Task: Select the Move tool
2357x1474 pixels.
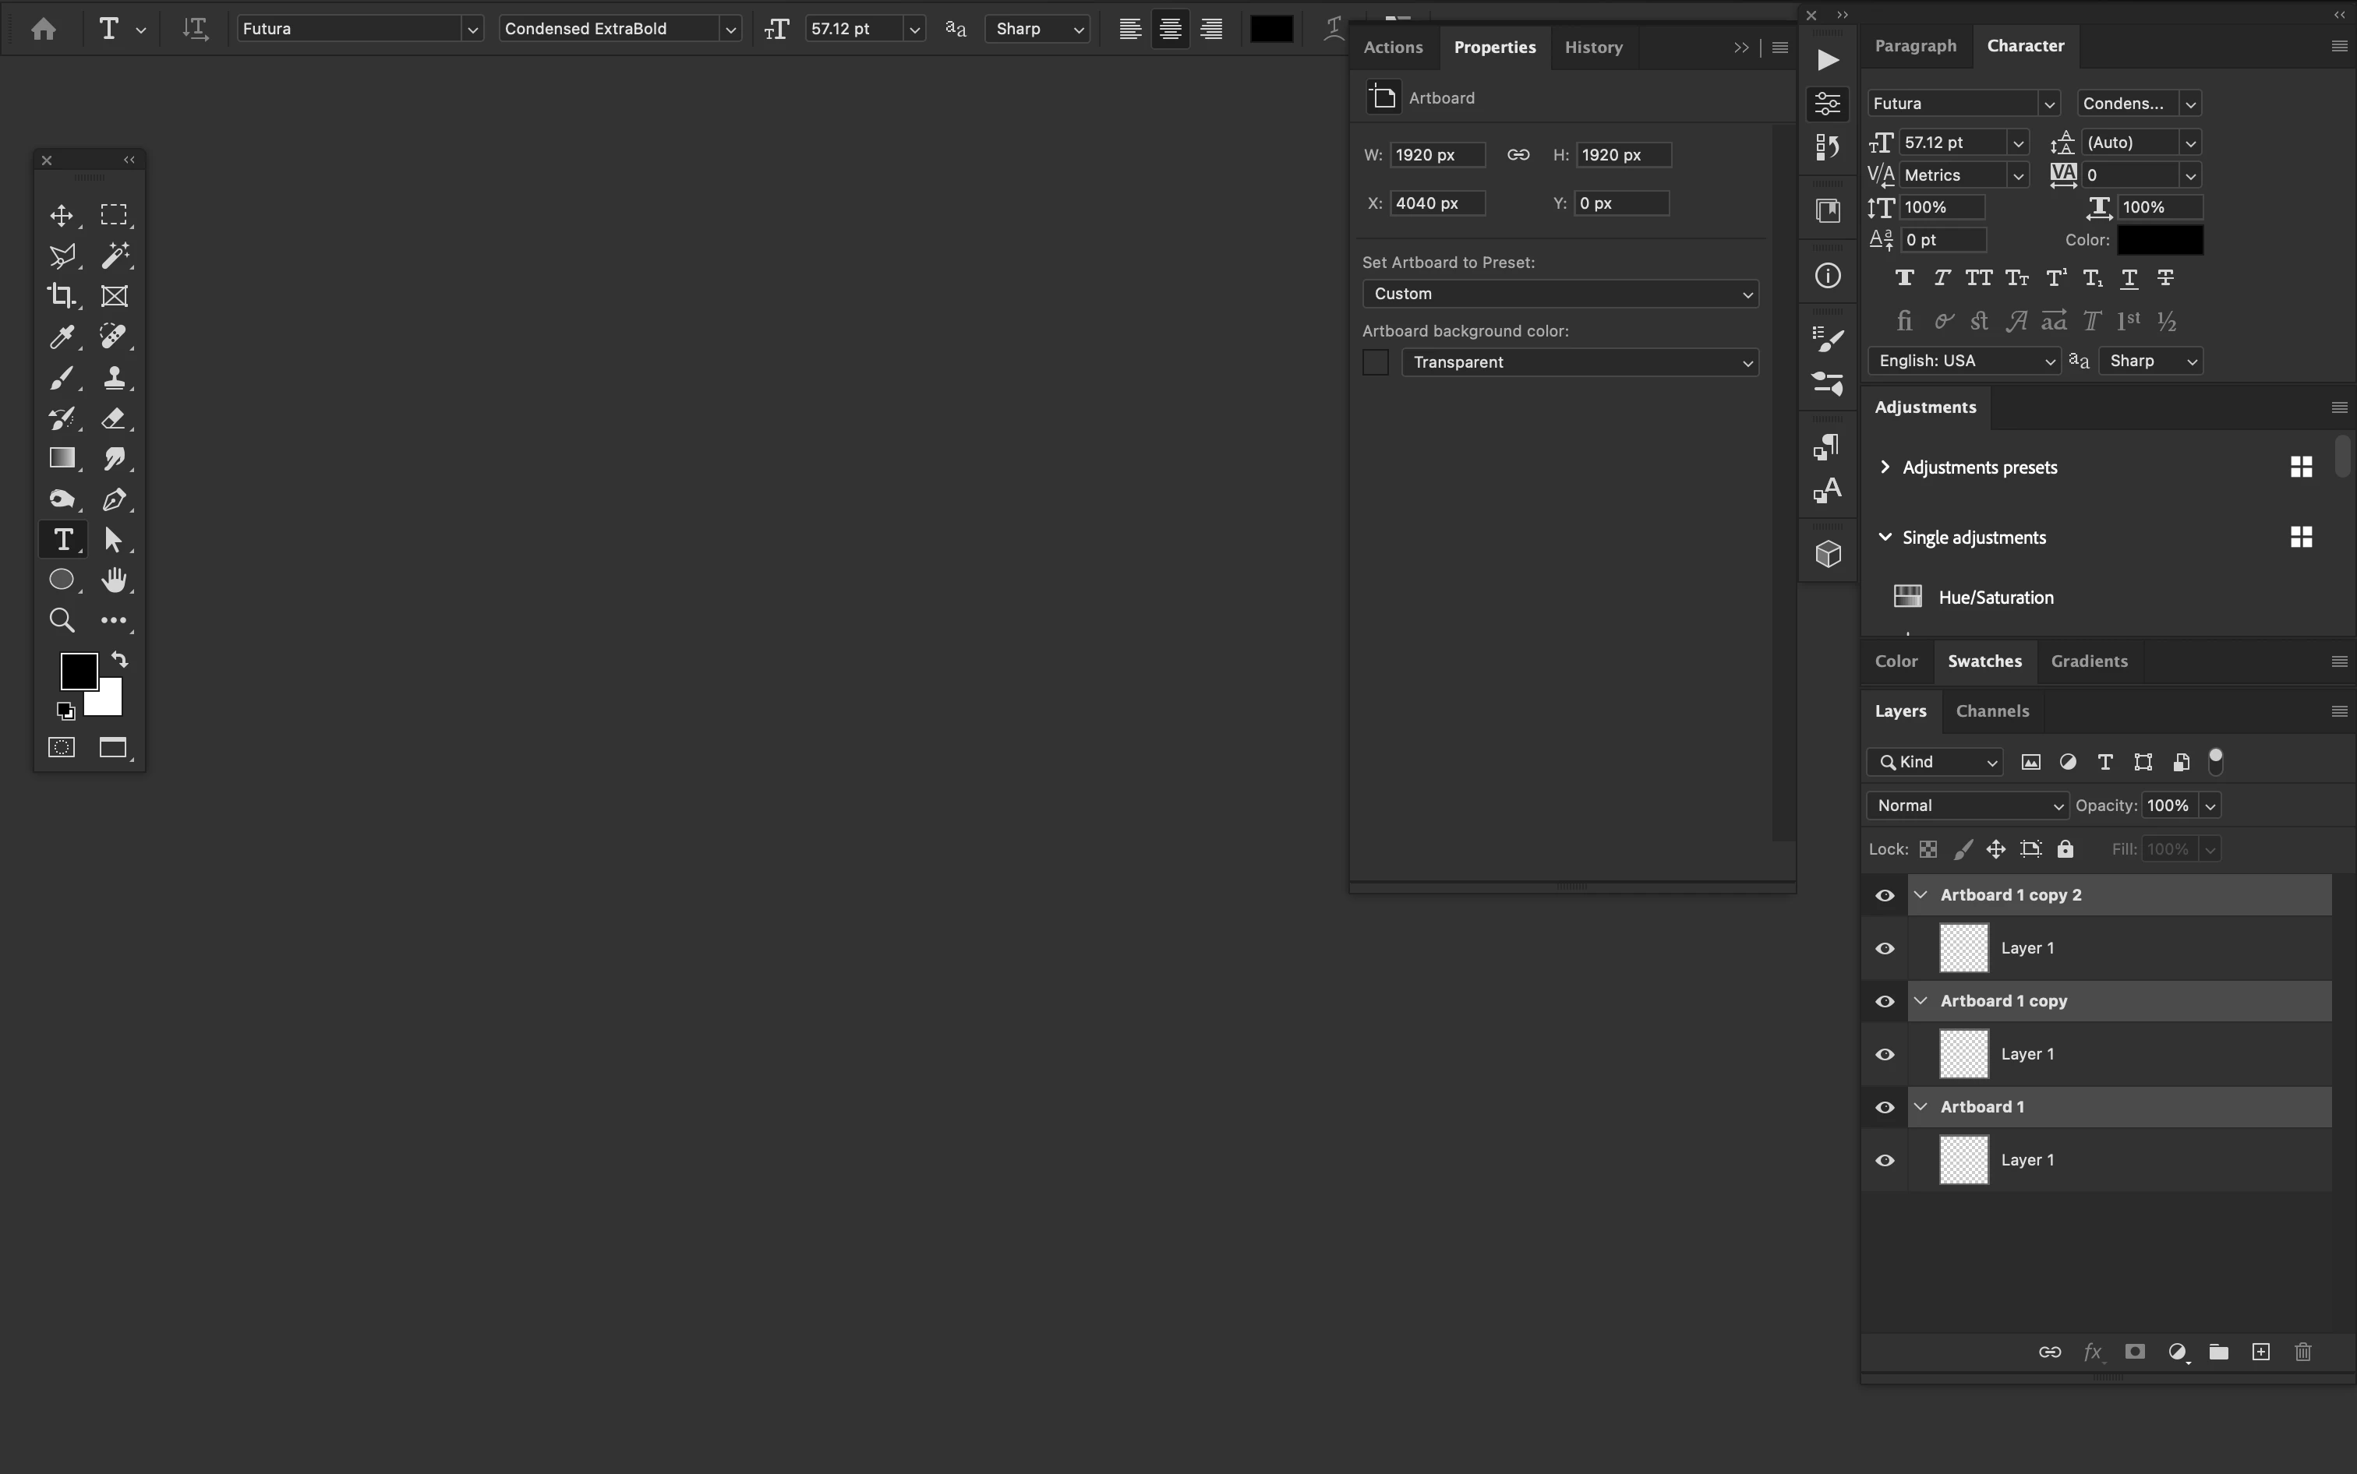Action: pos(62,216)
